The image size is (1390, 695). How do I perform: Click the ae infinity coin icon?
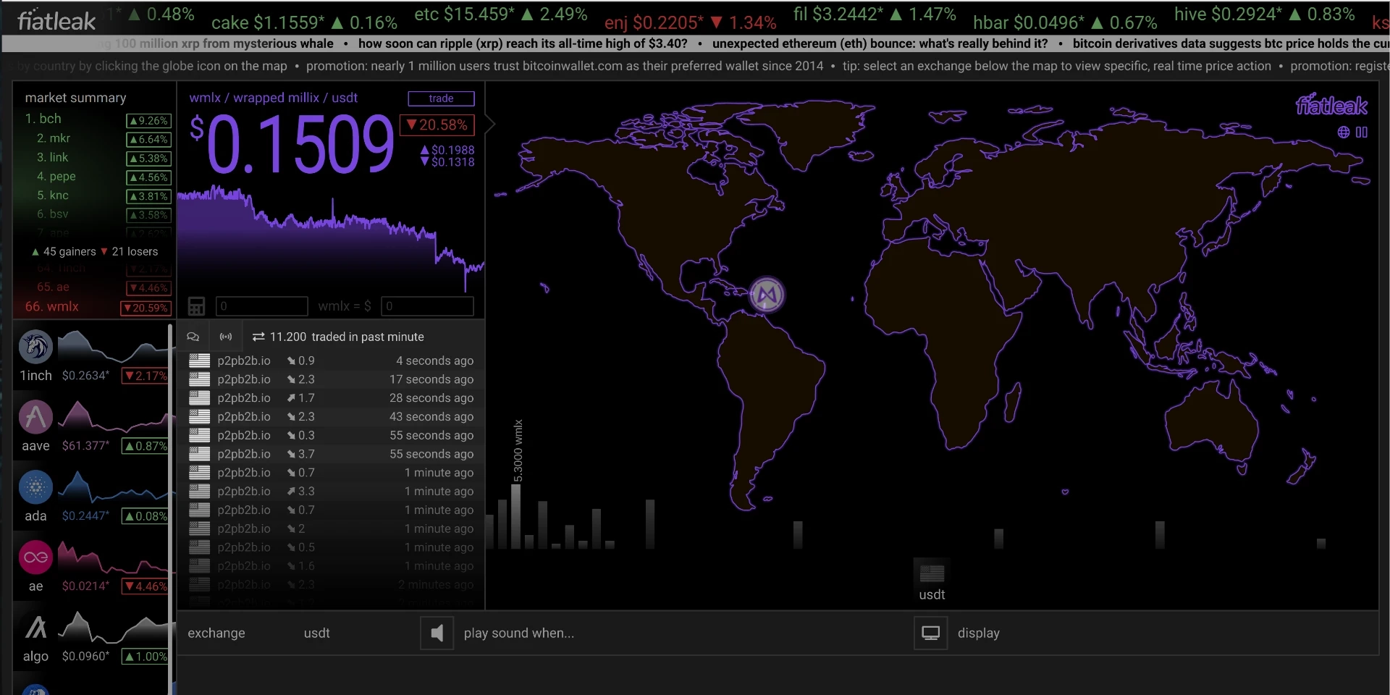[35, 557]
